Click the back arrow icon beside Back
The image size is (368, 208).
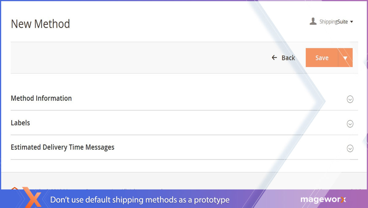click(274, 58)
